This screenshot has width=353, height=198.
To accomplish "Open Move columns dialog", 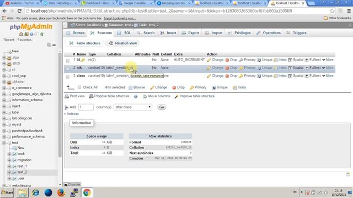I will coord(156,96).
